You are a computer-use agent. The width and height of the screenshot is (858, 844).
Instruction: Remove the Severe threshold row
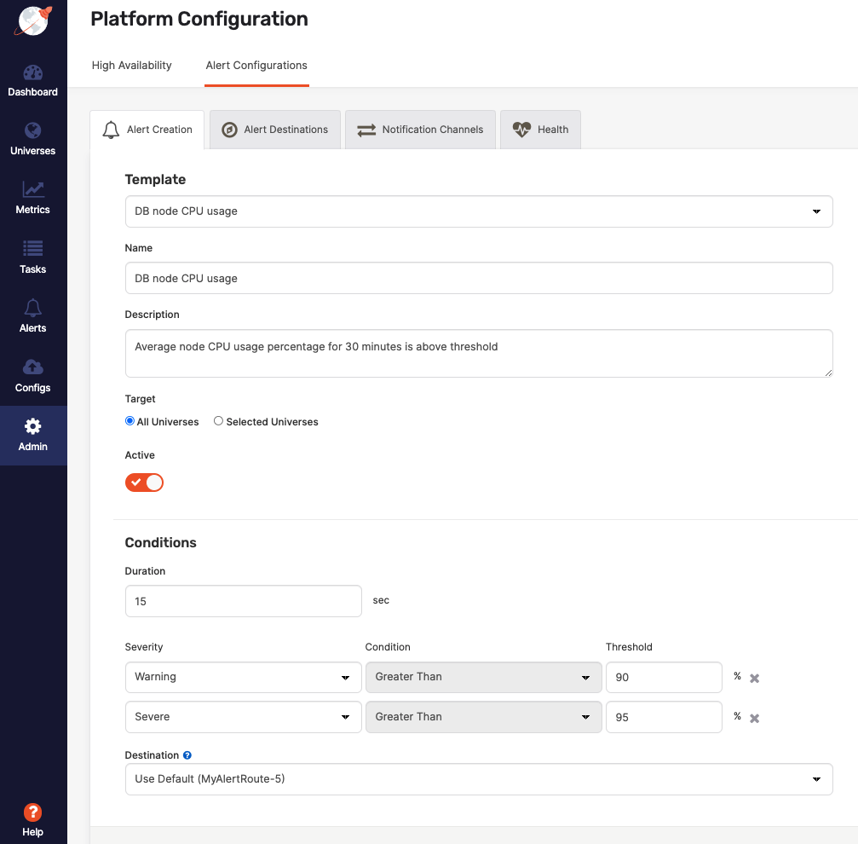click(x=753, y=717)
